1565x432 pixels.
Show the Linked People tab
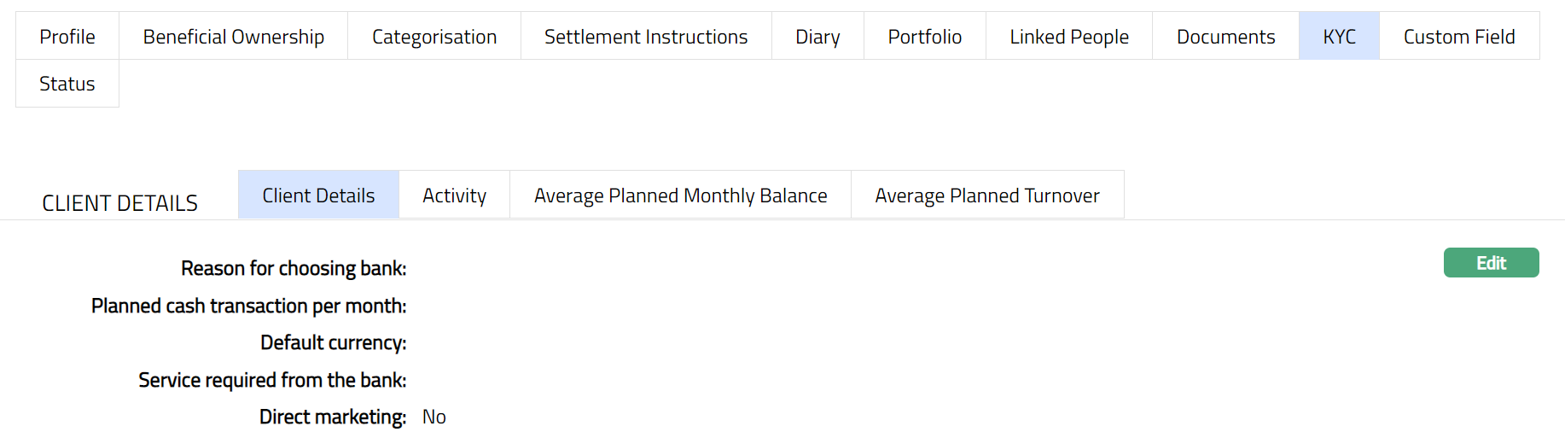pyautogui.click(x=1069, y=37)
